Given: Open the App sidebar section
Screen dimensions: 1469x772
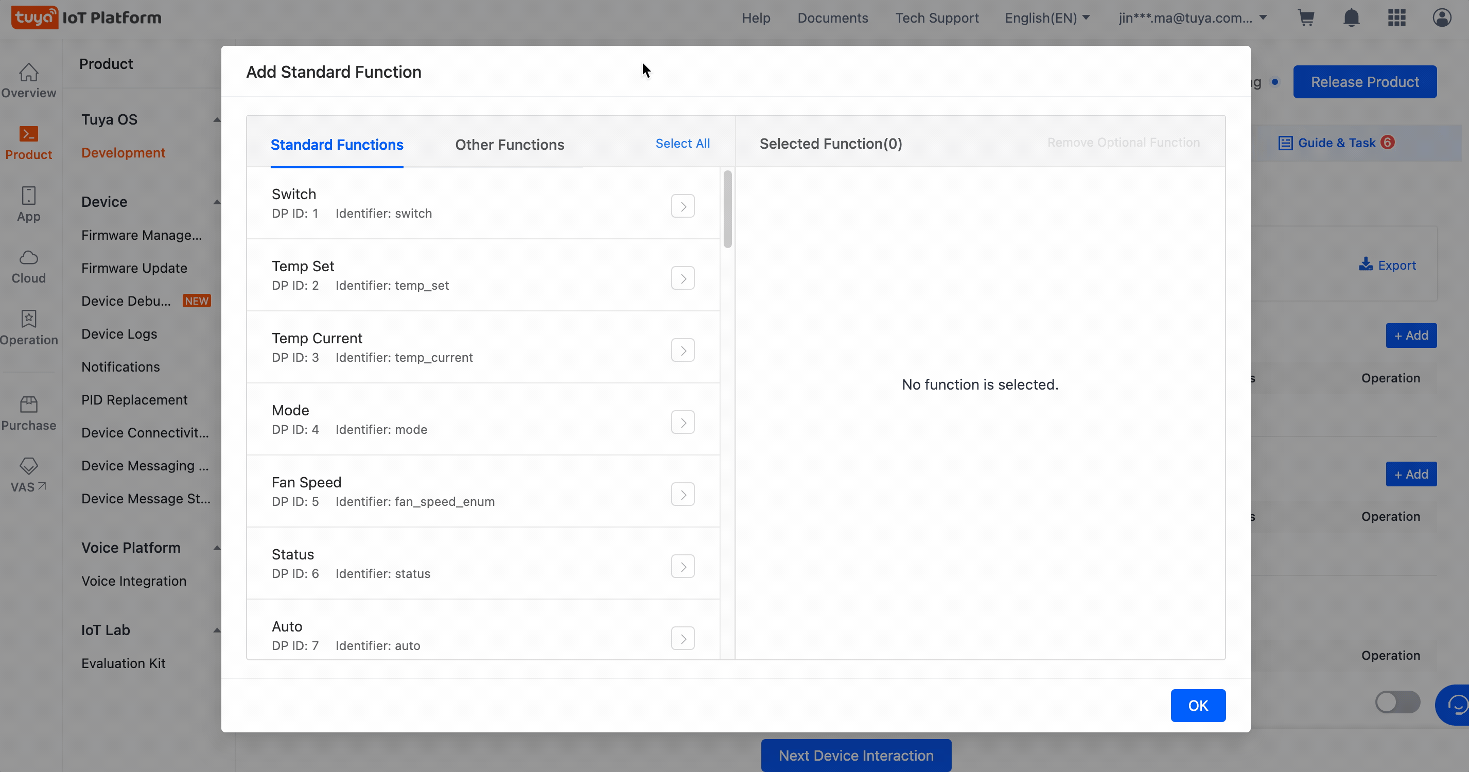Looking at the screenshot, I should pyautogui.click(x=28, y=204).
